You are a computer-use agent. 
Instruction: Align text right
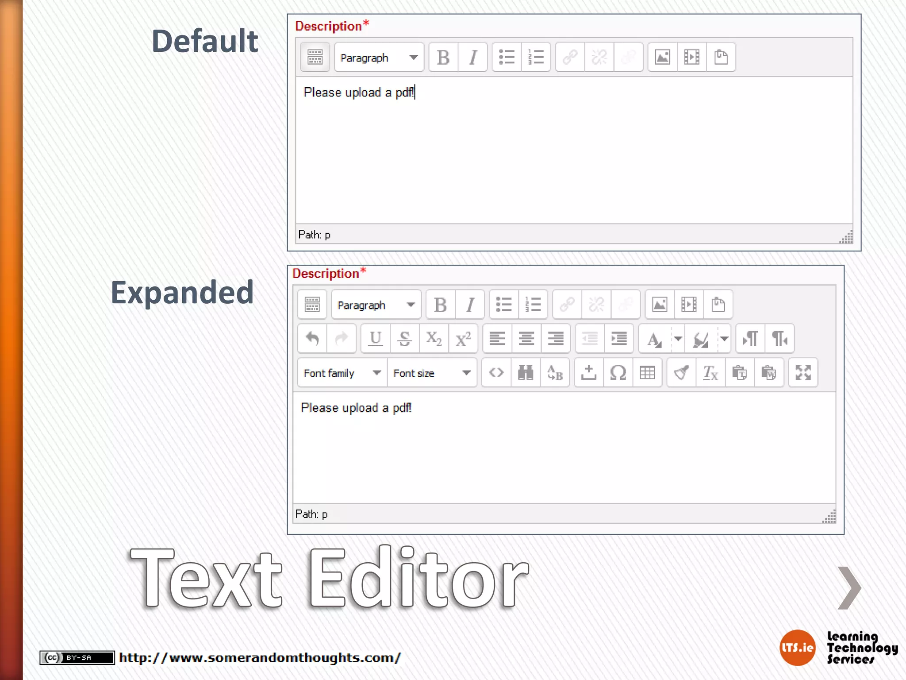tap(556, 339)
